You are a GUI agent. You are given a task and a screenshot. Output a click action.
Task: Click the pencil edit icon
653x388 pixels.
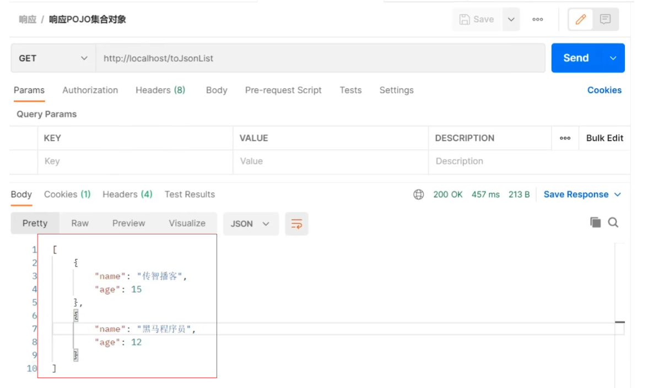pyautogui.click(x=581, y=19)
